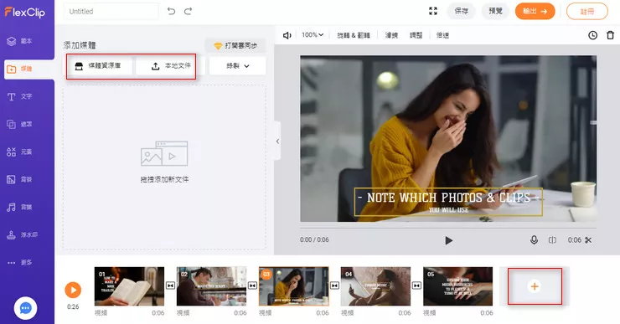The image size is (620, 324).
Task: Click the Preview (預覽) button
Action: coord(495,11)
